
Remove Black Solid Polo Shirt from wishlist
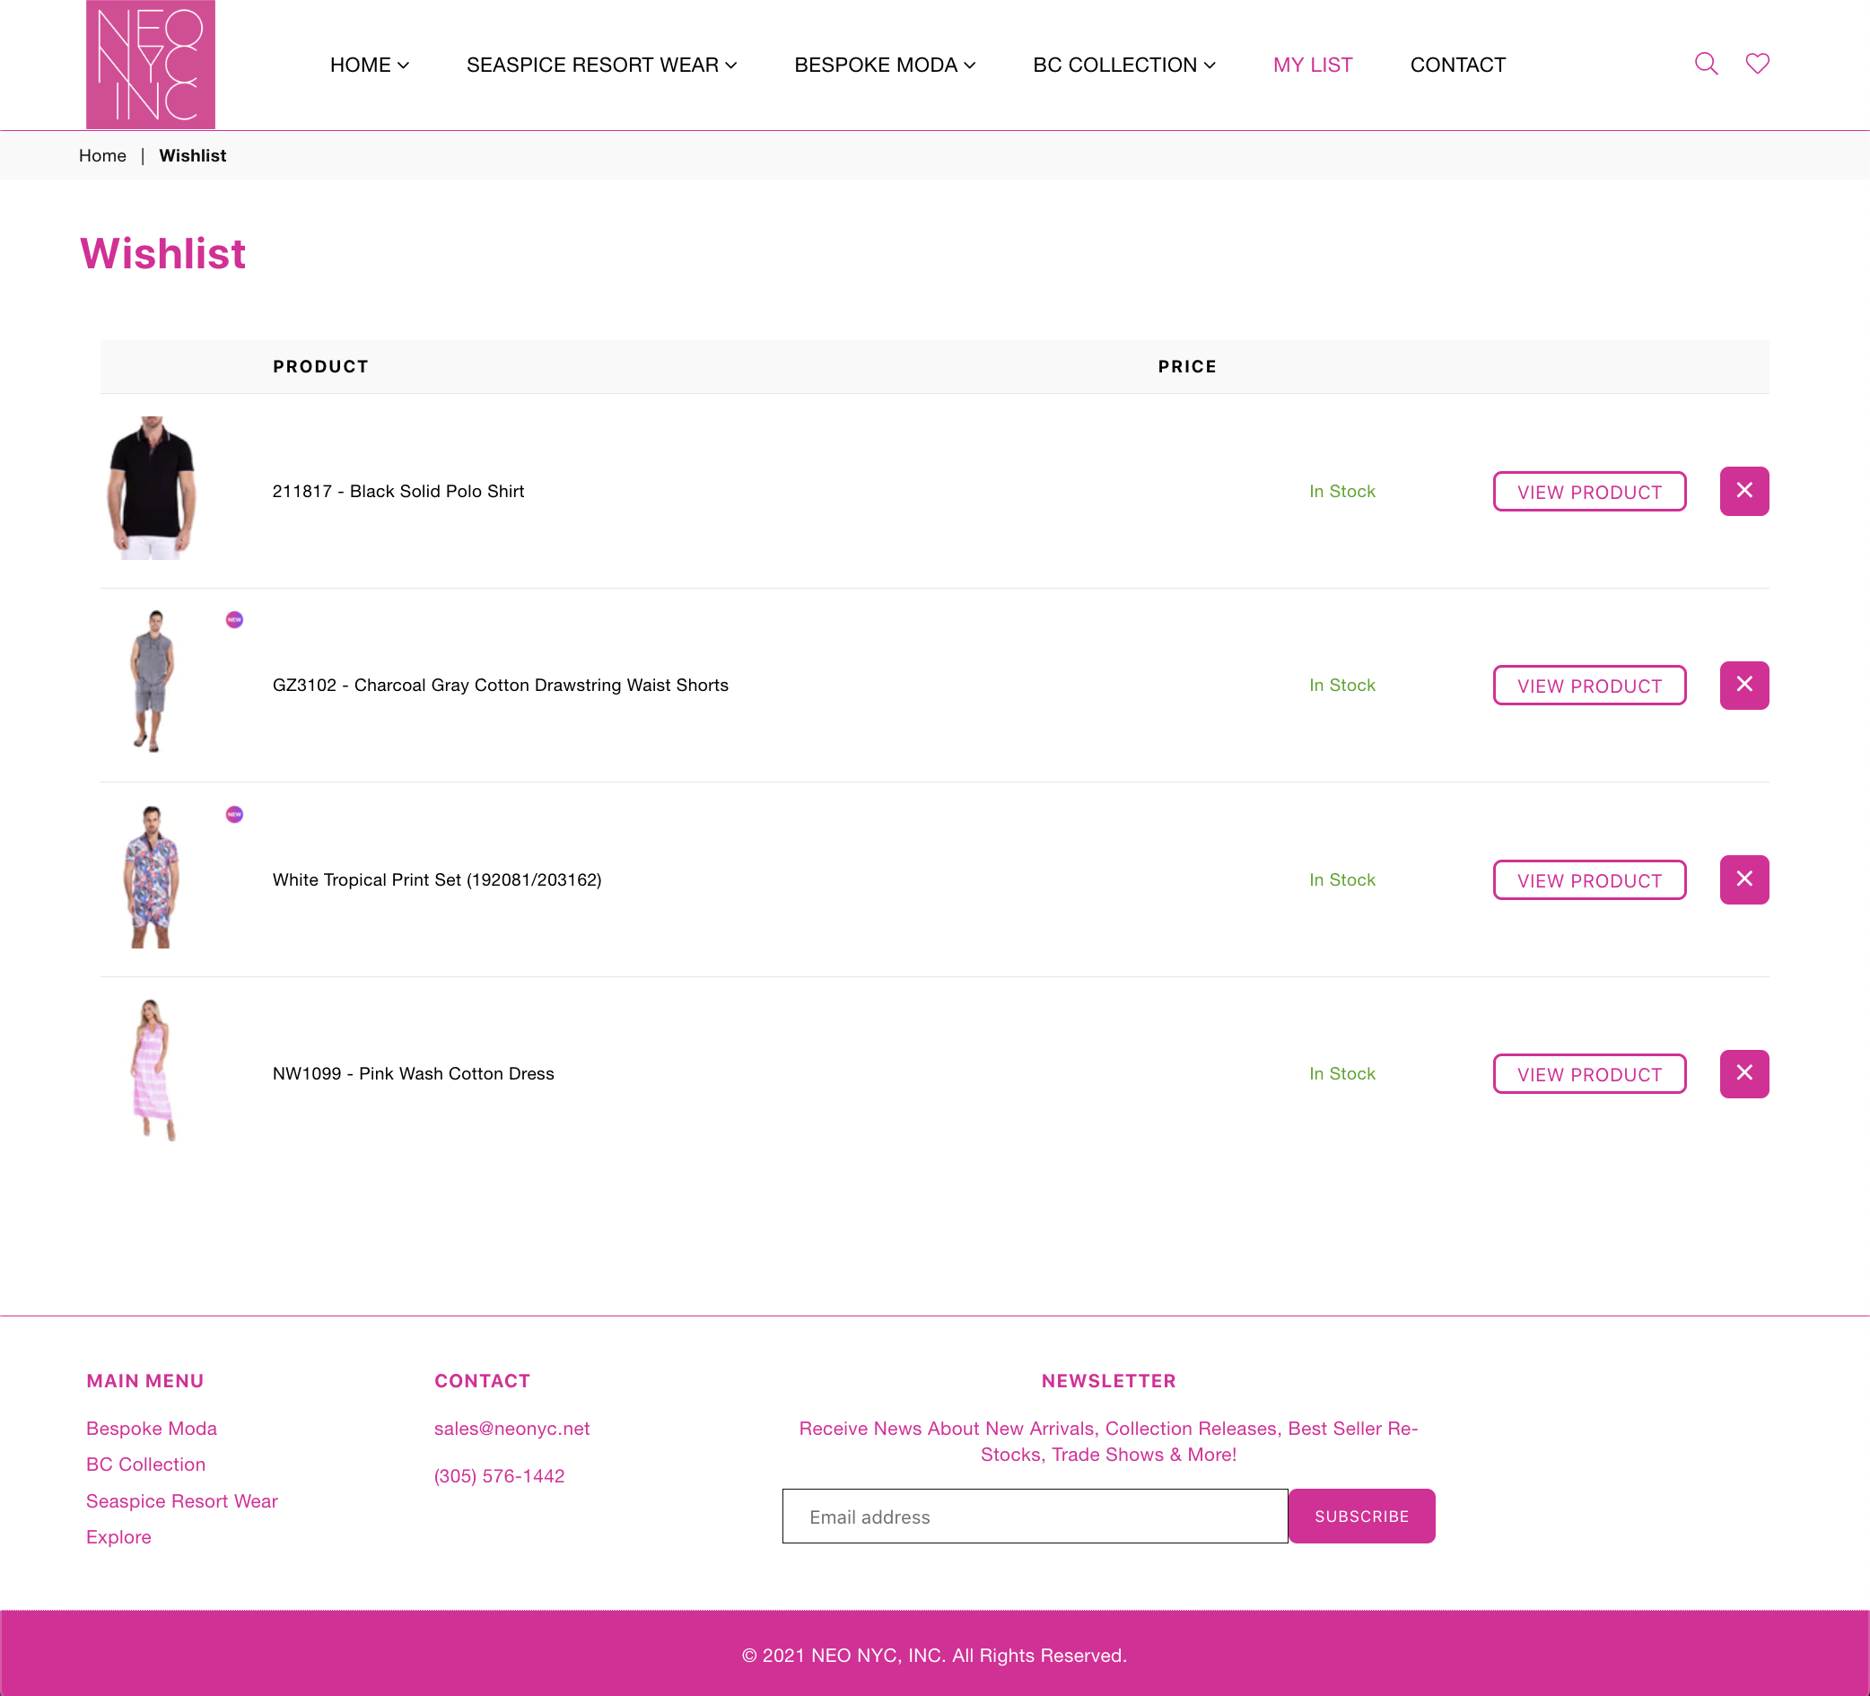(x=1743, y=491)
